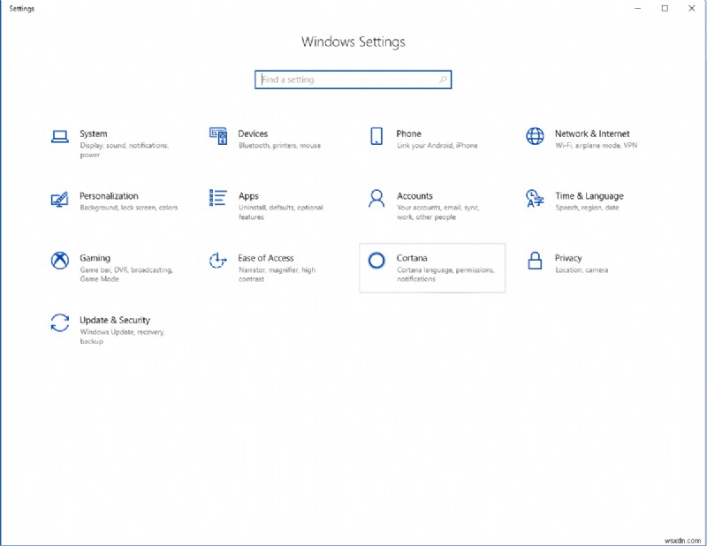This screenshot has height=546, width=707.
Task: Click the Ease of Access heading
Action: pyautogui.click(x=266, y=258)
